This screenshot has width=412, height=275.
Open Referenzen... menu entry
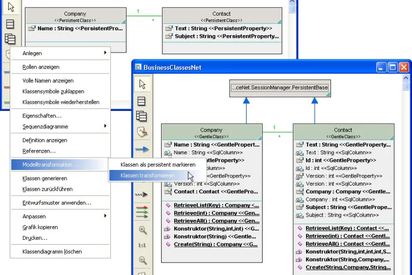click(x=39, y=151)
